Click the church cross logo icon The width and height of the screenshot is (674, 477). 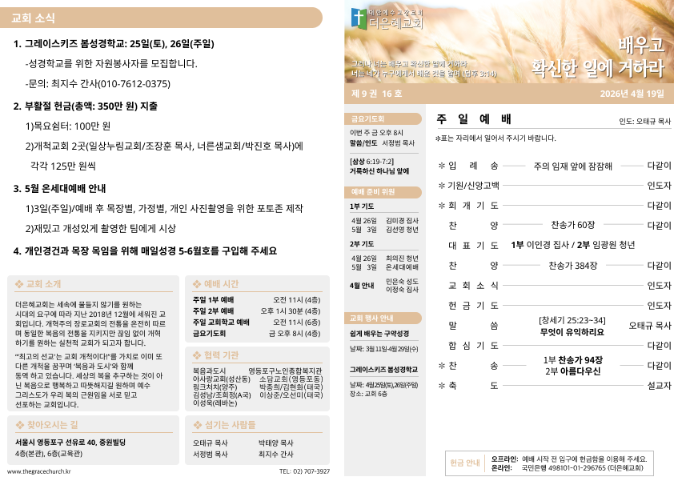(x=359, y=18)
